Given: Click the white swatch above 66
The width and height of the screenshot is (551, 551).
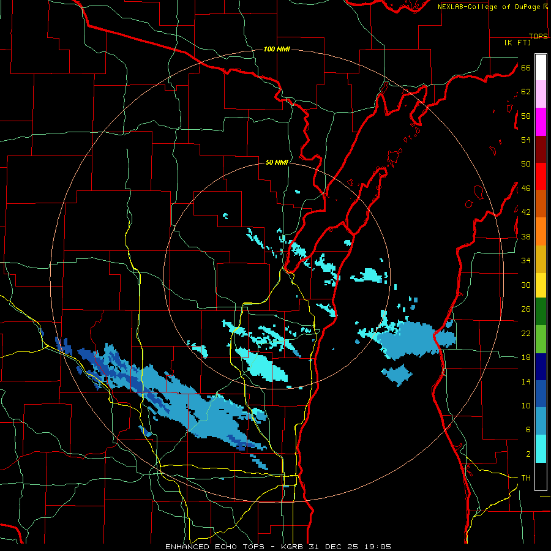Looking at the screenshot, I should click(x=541, y=67).
